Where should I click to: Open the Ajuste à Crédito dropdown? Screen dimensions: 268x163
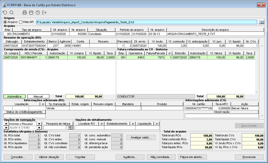coord(34,128)
